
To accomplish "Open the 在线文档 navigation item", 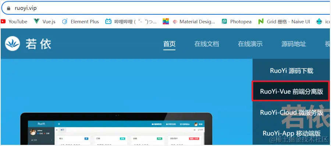I will point(207,44).
